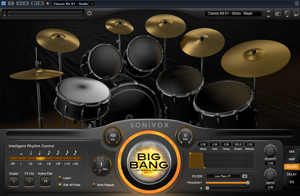
Task: Enable Read automation (R) button
Action: pyautogui.click(x=19, y=3)
